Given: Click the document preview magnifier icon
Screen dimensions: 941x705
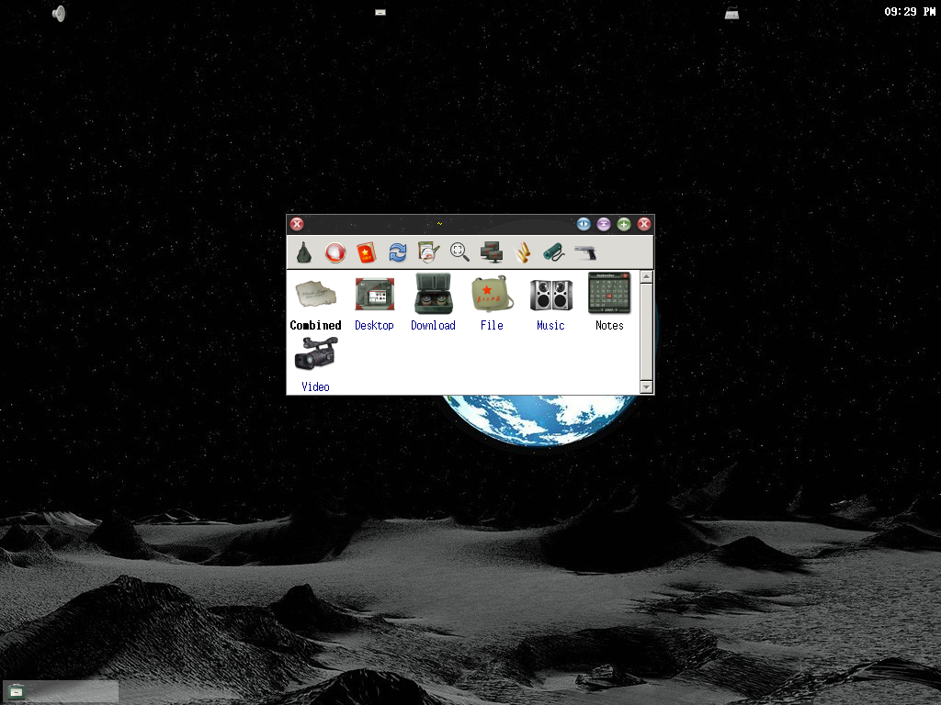Looking at the screenshot, I should [x=428, y=252].
